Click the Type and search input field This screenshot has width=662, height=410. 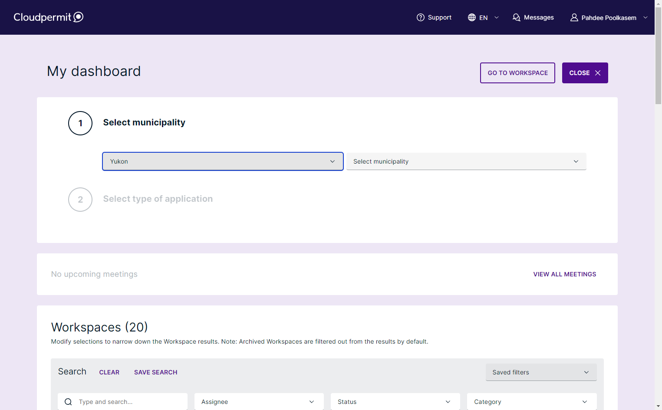point(122,402)
